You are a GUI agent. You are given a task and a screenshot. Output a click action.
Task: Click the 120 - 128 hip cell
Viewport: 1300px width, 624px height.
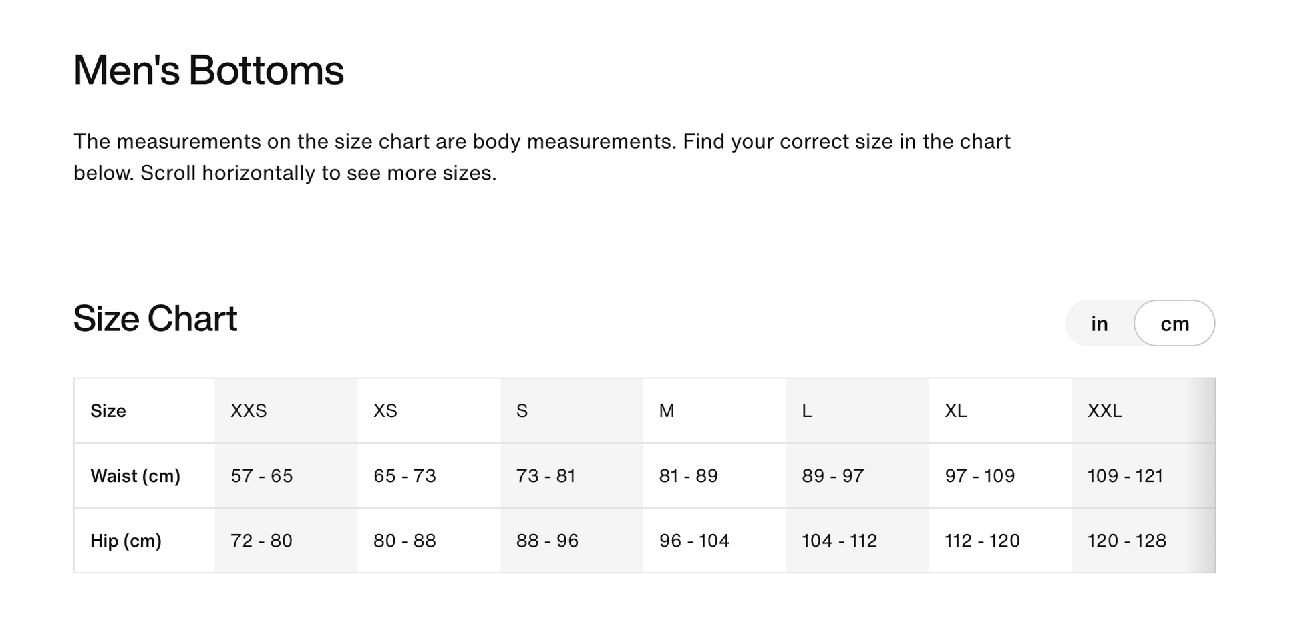(x=1127, y=541)
